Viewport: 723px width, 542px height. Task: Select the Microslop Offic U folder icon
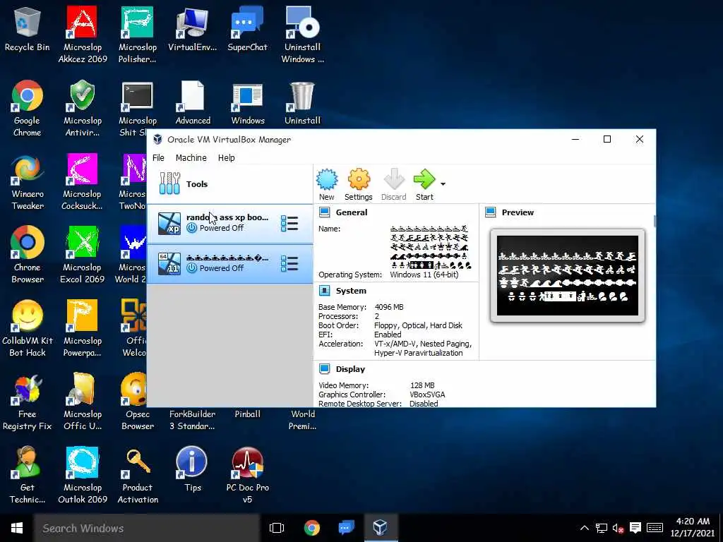83,402
